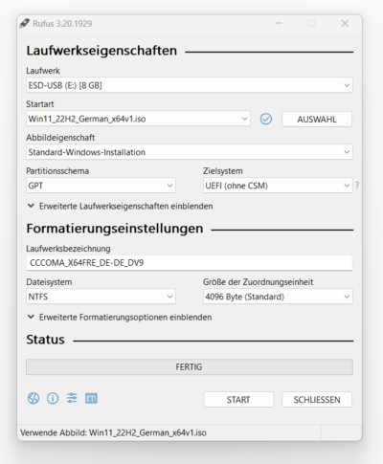Image resolution: width=383 pixels, height=464 pixels.
Task: Click the Laufwerksbezeichnung text field
Action: (190, 263)
